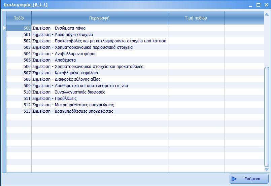Screen dimensions: 271x186
Task: Select row 505 Αποθέματα
Action: coord(135,60)
